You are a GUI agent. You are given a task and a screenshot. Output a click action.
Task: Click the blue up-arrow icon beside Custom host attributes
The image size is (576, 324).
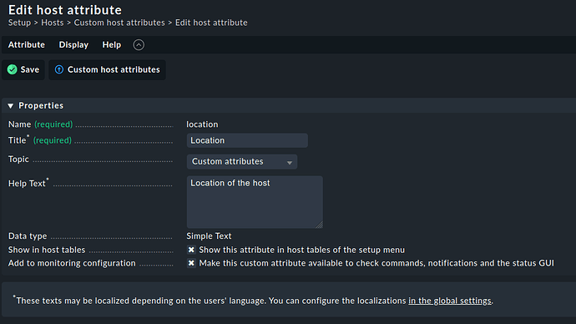coord(59,69)
